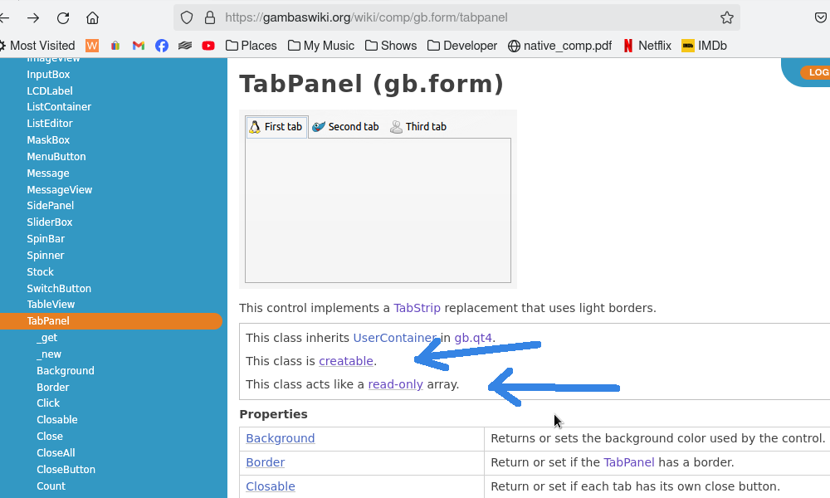The width and height of the screenshot is (830, 498).
Task: Select TableView in the sidebar
Action: [x=51, y=305]
